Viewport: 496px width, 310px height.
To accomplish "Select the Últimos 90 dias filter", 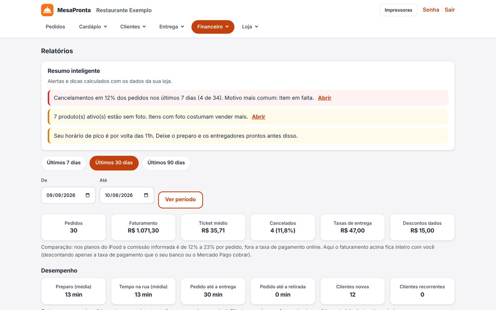I will 166,163.
